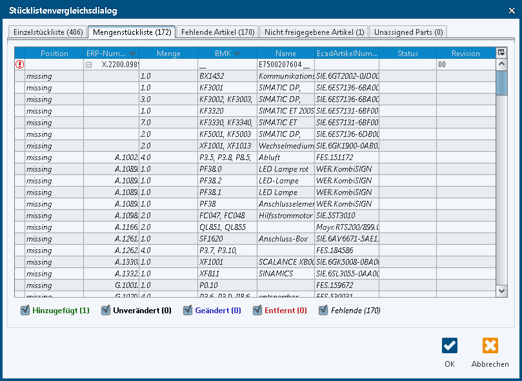
Task: Click the orange Abbrechen X icon
Action: [490, 345]
